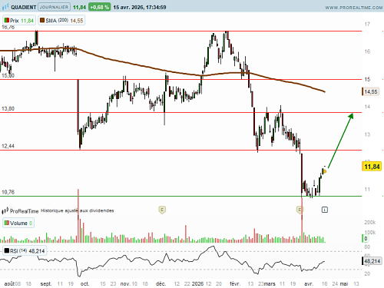Click the 11,84 price in the header
Screen dimensions: 384x288
tap(79, 7)
